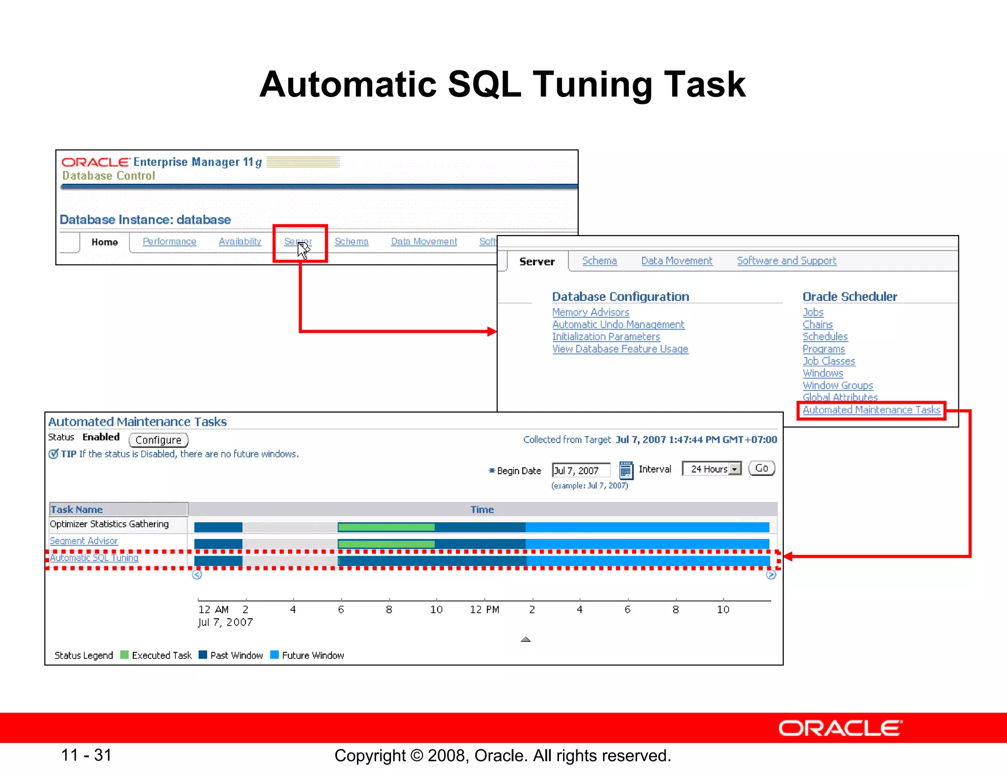Click the Configure button

tap(158, 440)
